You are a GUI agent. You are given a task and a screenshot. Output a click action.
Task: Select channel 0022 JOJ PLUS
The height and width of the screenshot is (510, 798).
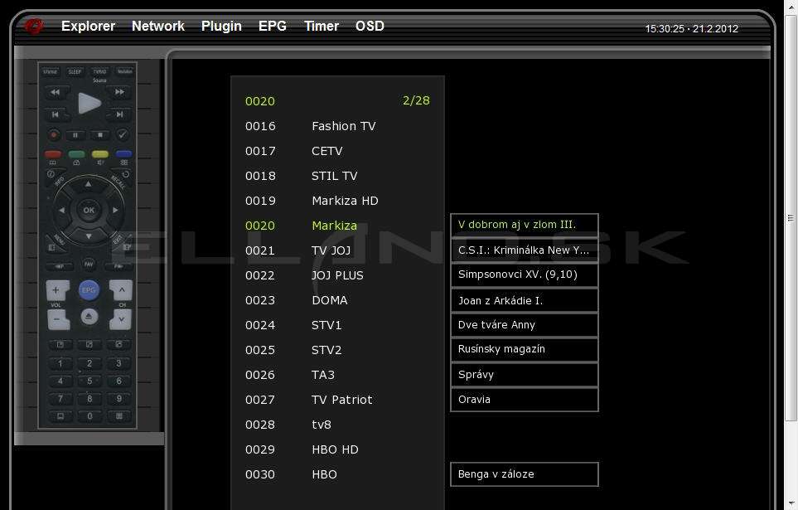pos(337,275)
